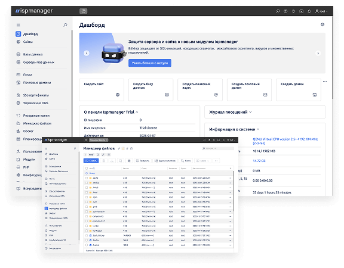
Task: Open the three-dots menu beside quick actions
Action: (x=325, y=82)
